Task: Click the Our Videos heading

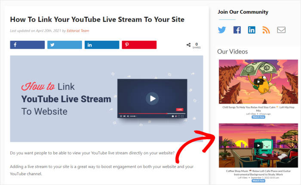Action: tap(233, 51)
